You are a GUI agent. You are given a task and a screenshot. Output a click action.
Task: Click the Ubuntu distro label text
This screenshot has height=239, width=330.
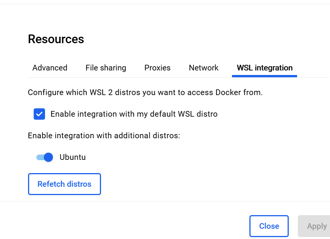coord(73,157)
